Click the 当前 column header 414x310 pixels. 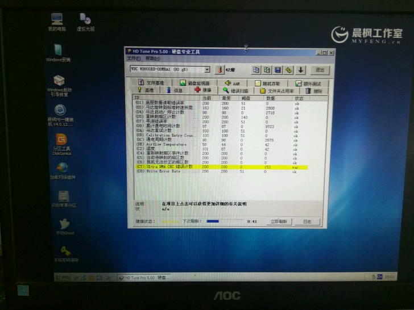tap(210, 98)
